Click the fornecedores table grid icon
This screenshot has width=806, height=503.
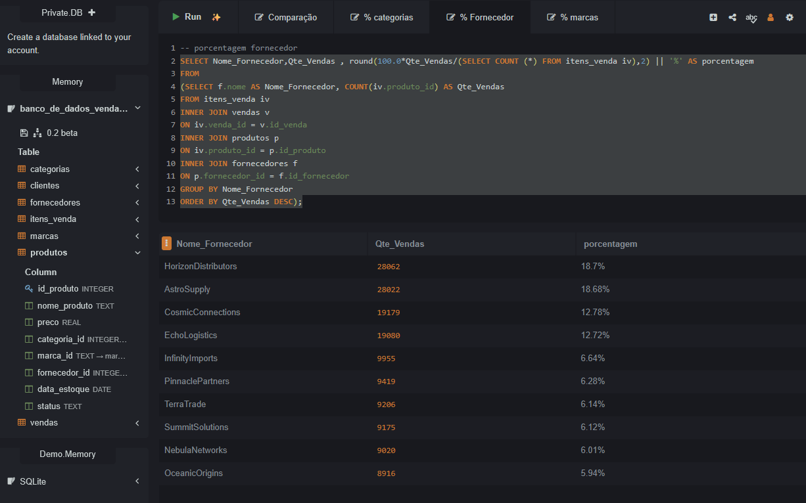[22, 203]
